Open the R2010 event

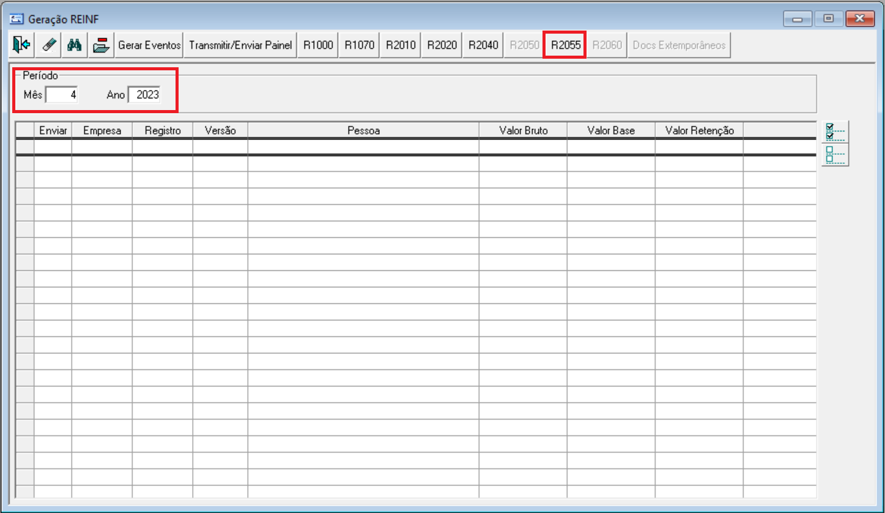click(401, 45)
